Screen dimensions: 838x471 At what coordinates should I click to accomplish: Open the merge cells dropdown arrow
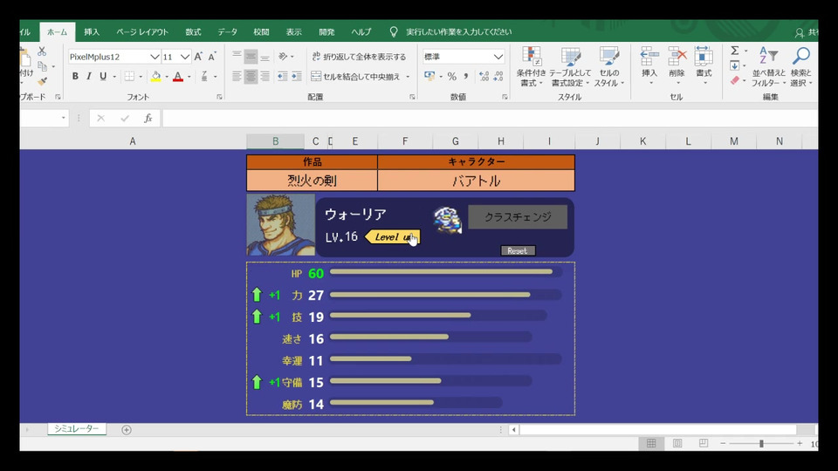[408, 77]
